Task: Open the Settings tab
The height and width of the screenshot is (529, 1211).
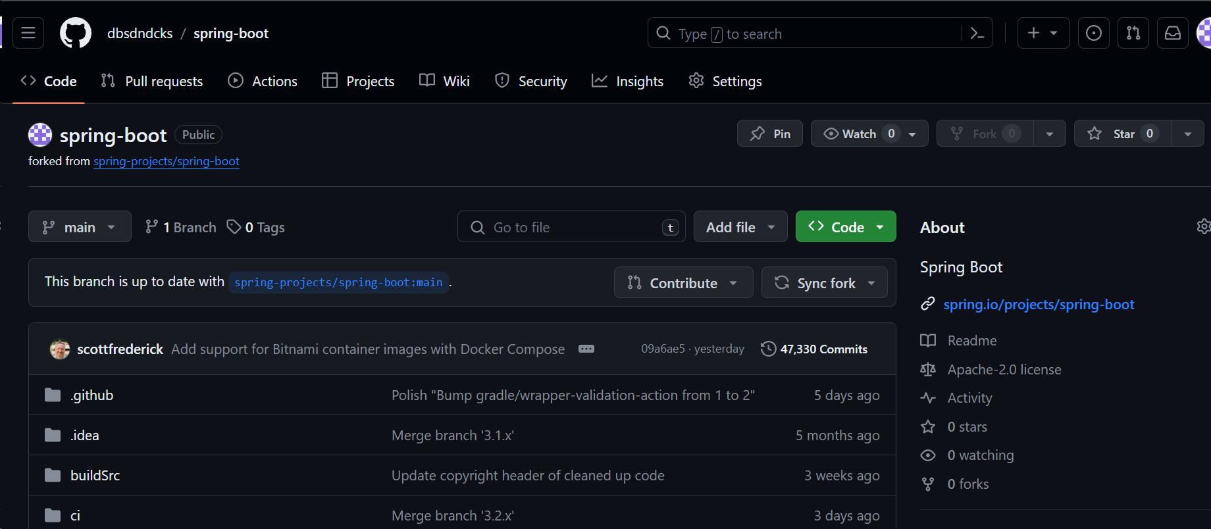Action: coord(725,81)
